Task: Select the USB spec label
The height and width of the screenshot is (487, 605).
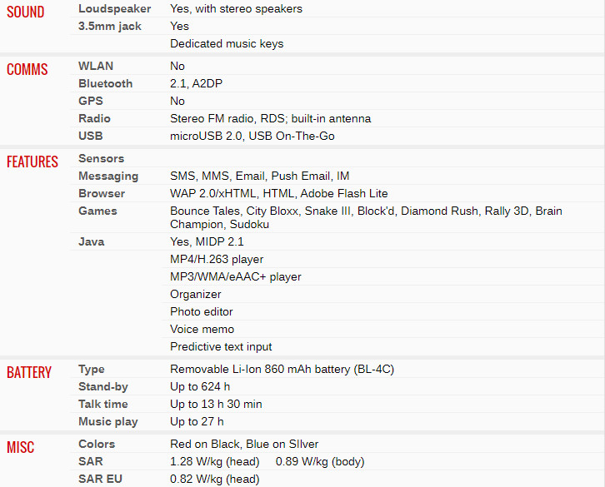Action: 91,137
